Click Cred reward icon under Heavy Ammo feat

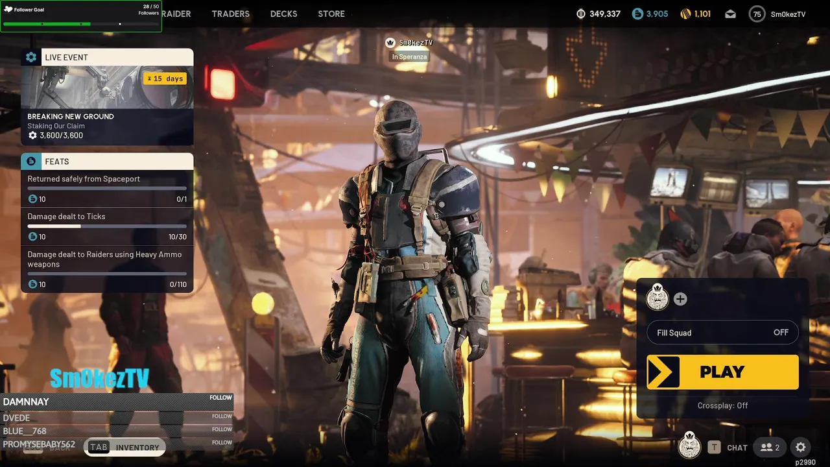coord(32,284)
